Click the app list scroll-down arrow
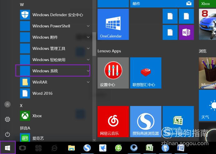This screenshot has width=216, height=154. pos(94,140)
